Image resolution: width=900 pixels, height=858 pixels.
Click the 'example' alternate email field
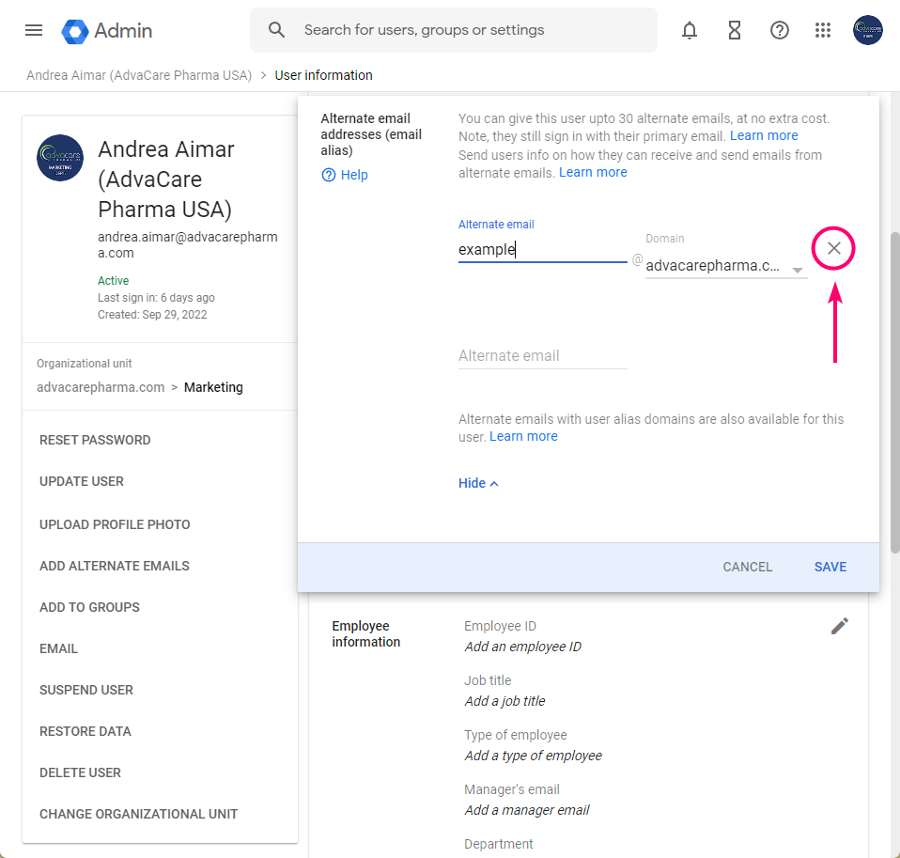pos(542,249)
